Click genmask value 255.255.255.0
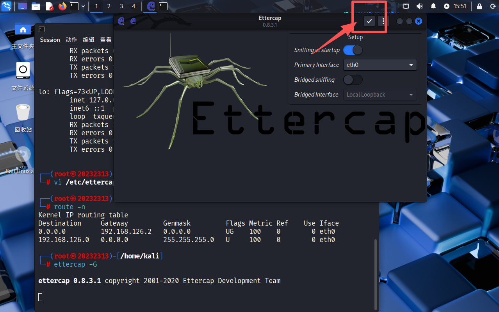Image resolution: width=499 pixels, height=312 pixels. pos(189,240)
